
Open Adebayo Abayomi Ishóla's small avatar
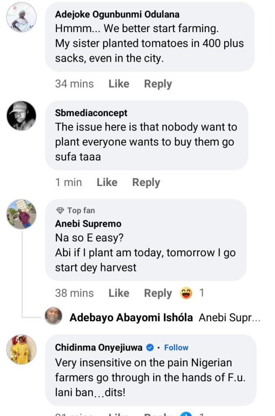click(x=54, y=316)
